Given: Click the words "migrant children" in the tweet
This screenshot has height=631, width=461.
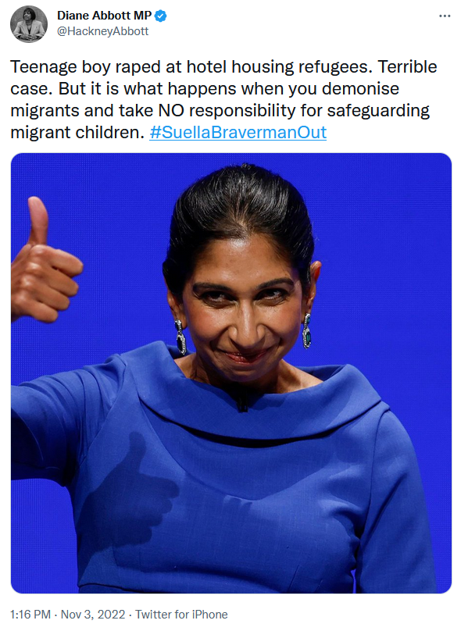Looking at the screenshot, I should 77,133.
